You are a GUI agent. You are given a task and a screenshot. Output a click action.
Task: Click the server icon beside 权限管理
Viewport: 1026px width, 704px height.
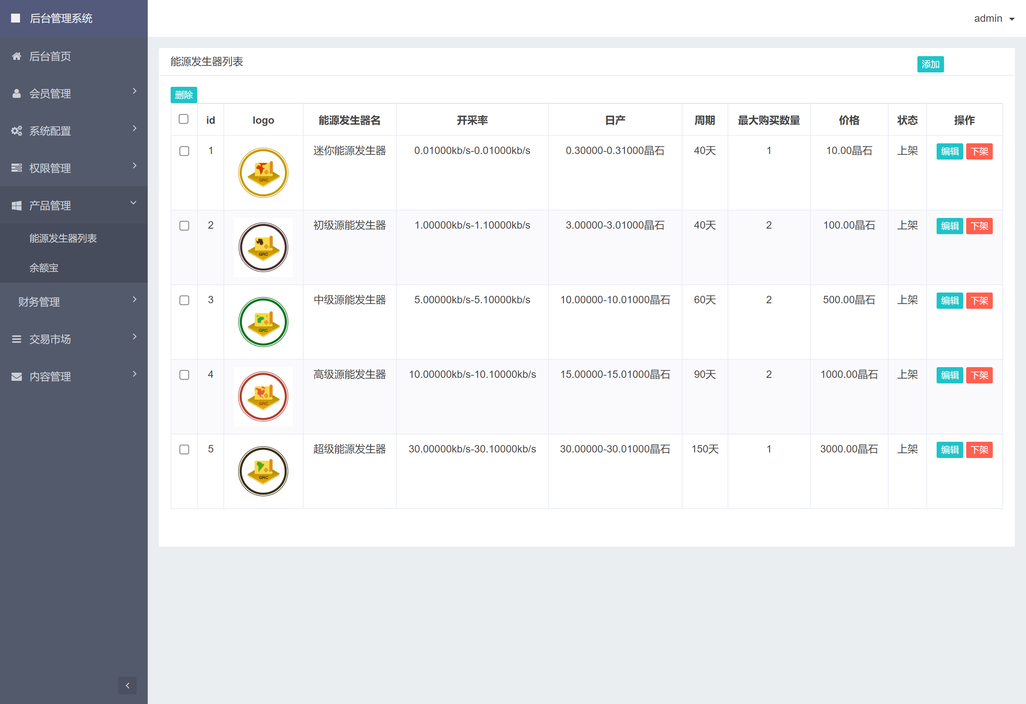[x=16, y=168]
